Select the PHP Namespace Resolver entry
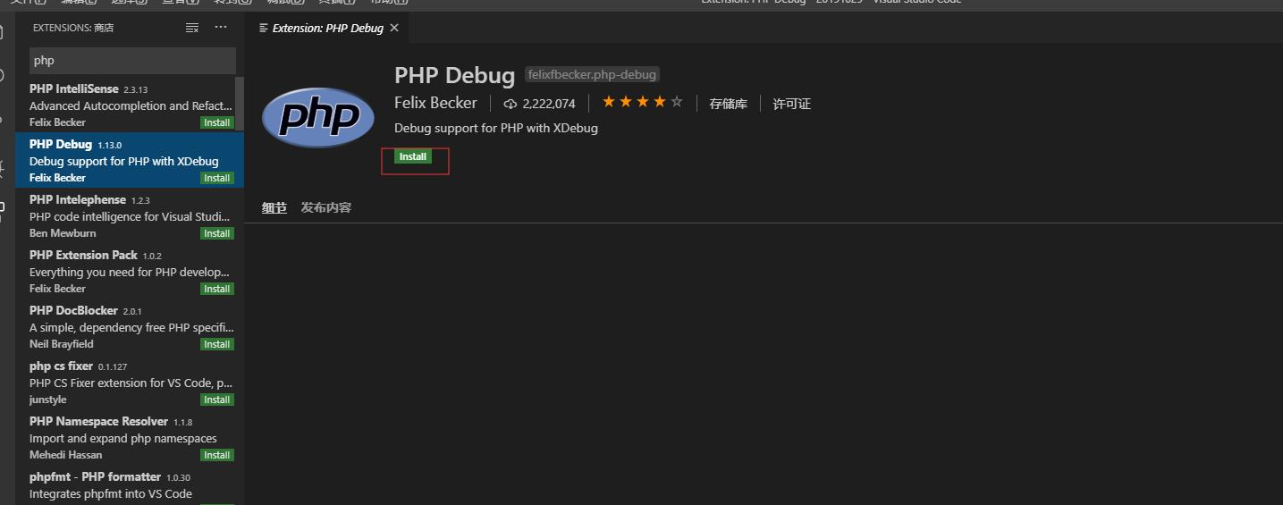Viewport: 1283px width, 505px height. [129, 437]
